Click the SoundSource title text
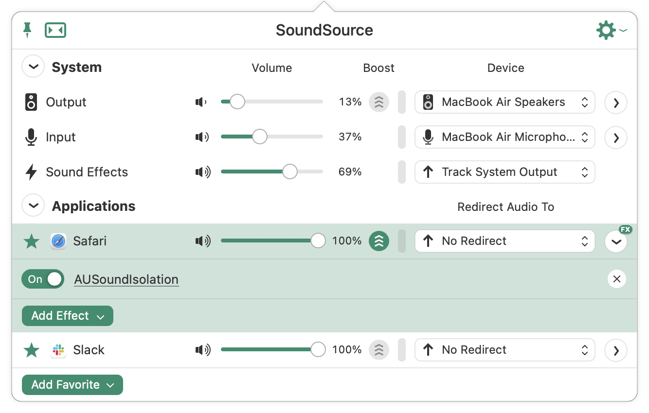Viewport: 649px width, 413px height. [x=324, y=30]
